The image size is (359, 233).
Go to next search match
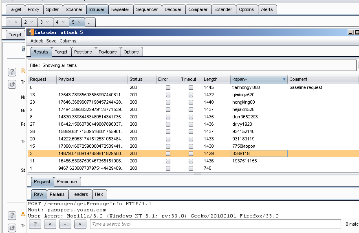80,224
